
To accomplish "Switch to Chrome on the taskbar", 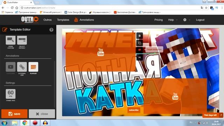I will 25,123.
